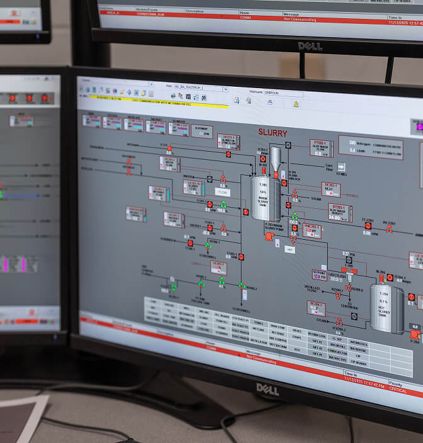Click the P-203 warm slurry pump symbol

269,236
